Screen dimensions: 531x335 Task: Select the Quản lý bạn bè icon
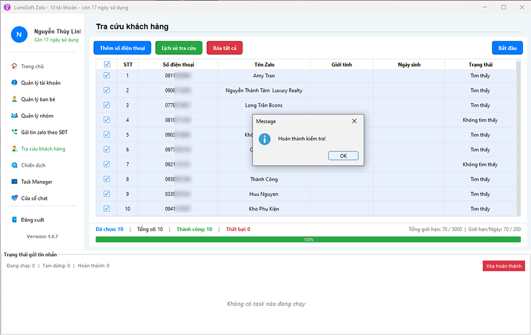pos(14,99)
